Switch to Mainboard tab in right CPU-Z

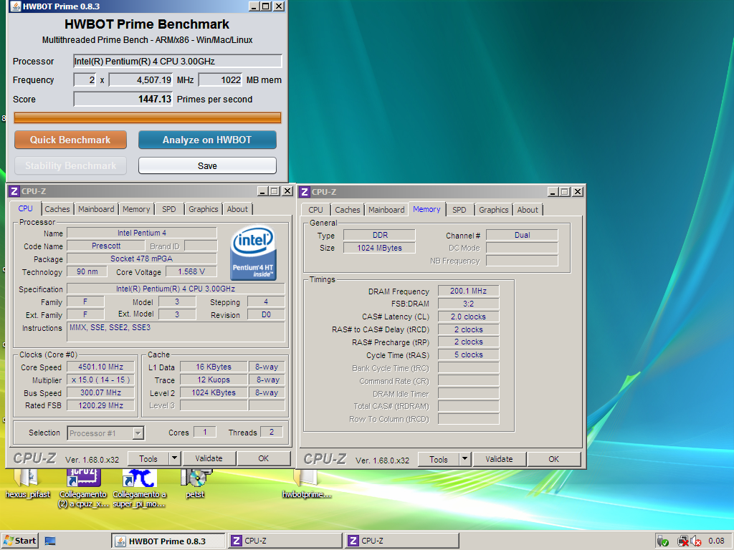pos(386,210)
